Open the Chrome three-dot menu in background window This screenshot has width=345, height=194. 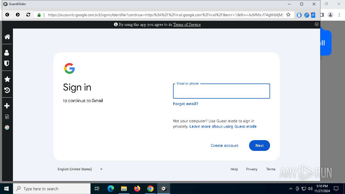(339, 15)
